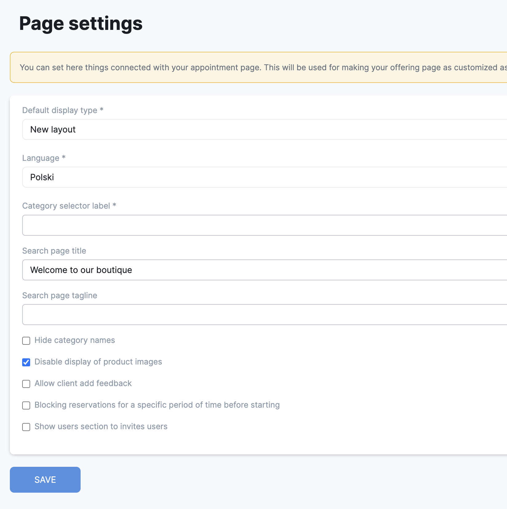Click the 'Allow client add feedback' label text
This screenshot has width=507, height=509.
pos(83,383)
